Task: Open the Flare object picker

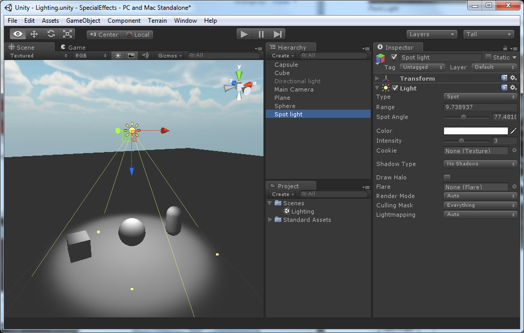Action: click(x=514, y=187)
